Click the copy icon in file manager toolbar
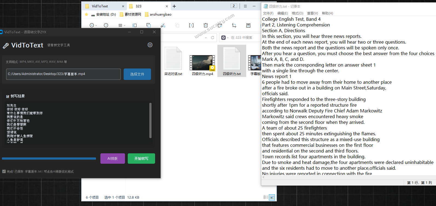Screen dimensions: 436x206 click(x=149, y=25)
